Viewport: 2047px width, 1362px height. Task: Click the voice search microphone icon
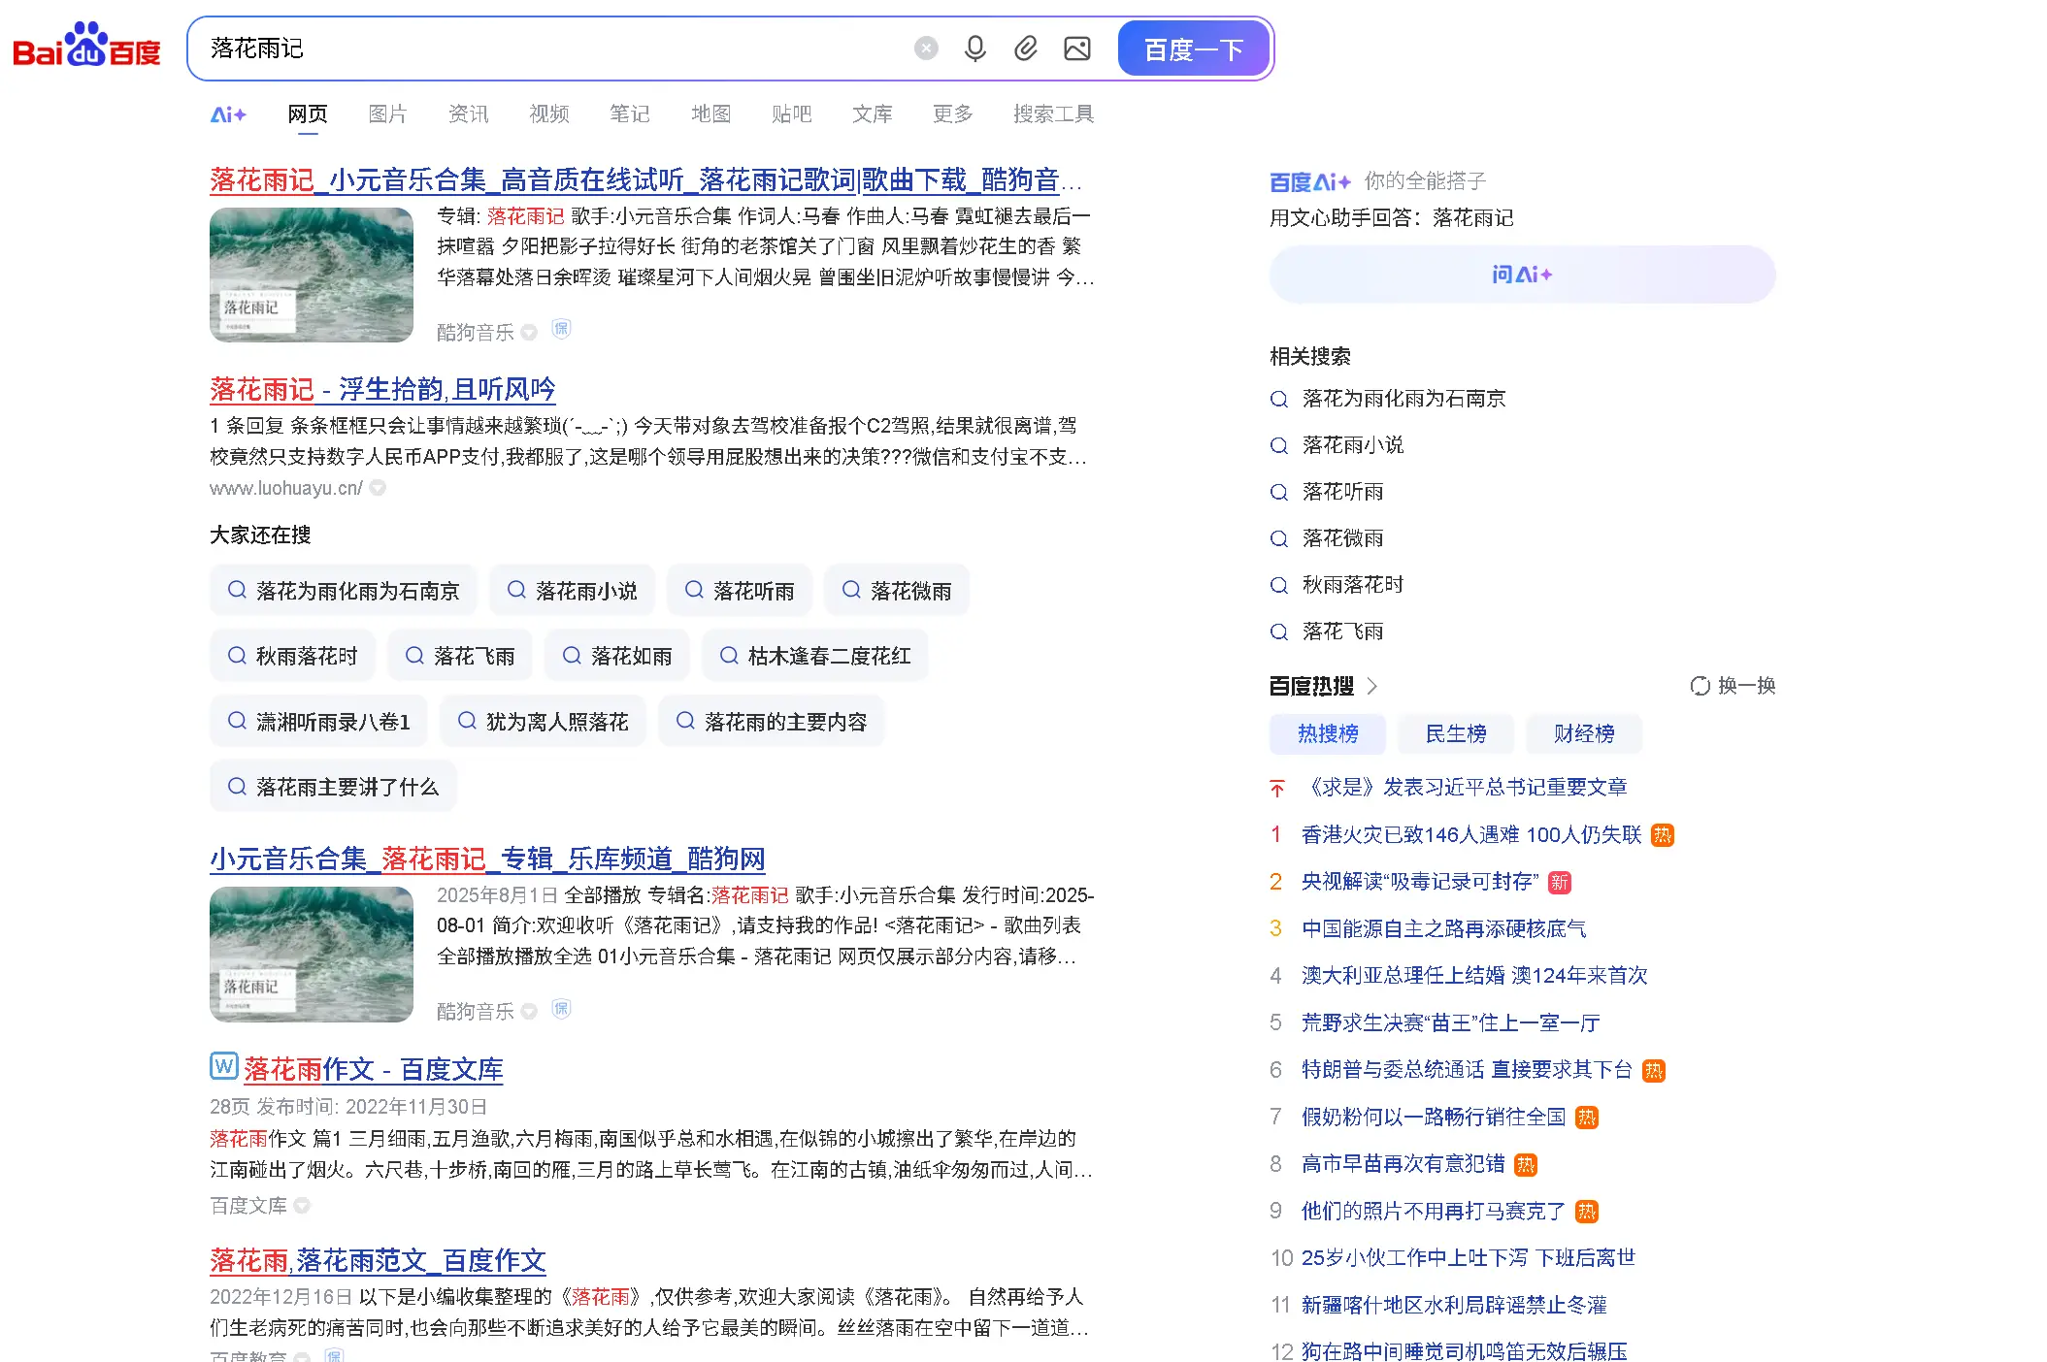(x=976, y=48)
